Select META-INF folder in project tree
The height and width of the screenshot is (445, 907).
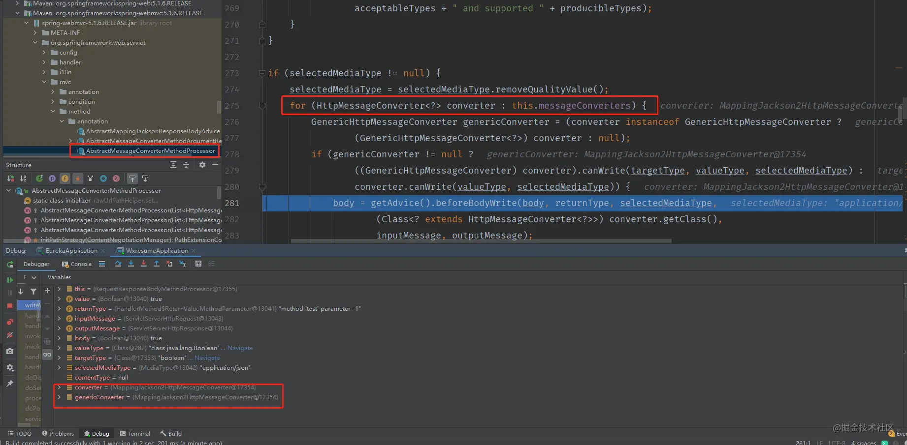tap(65, 33)
